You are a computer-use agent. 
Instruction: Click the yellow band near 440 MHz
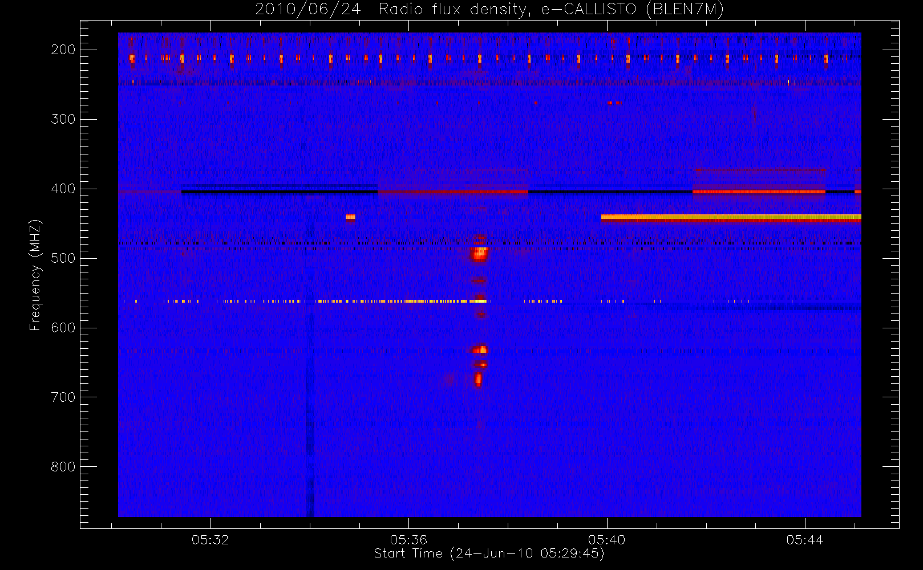pos(731,217)
